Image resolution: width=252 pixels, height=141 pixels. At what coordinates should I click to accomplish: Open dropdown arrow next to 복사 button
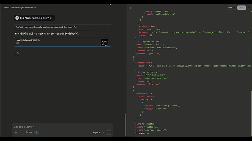coord(234,8)
